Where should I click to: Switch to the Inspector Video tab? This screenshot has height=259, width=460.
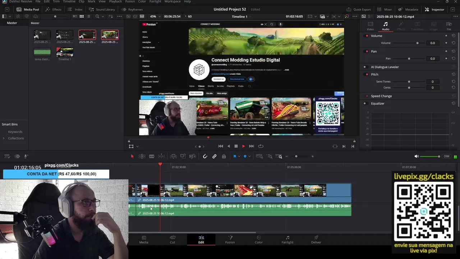(370, 26)
